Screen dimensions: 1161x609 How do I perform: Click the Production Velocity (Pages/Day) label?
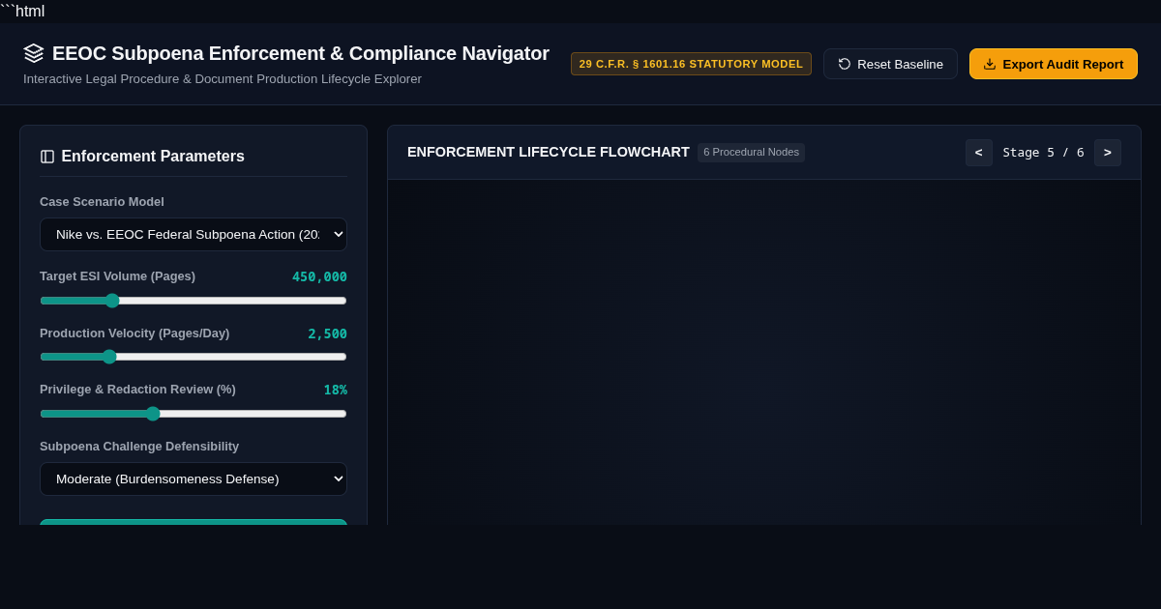tap(134, 333)
